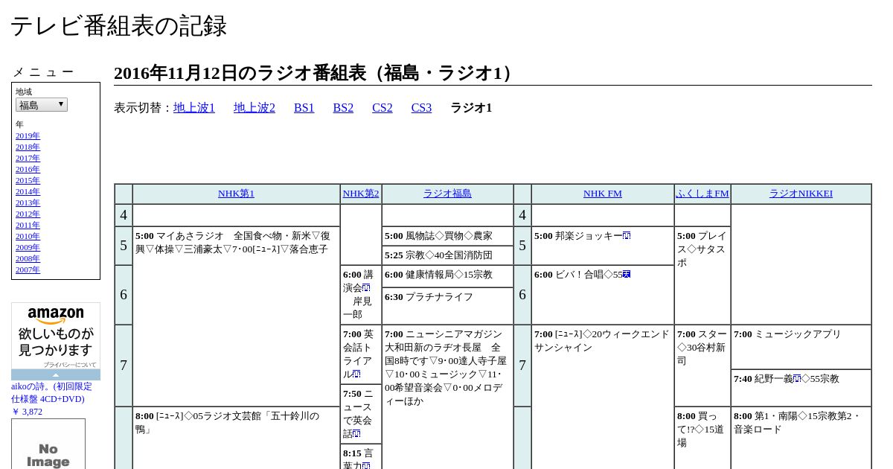
Task: Click the 7:00 スター program cell
Action: point(702,366)
